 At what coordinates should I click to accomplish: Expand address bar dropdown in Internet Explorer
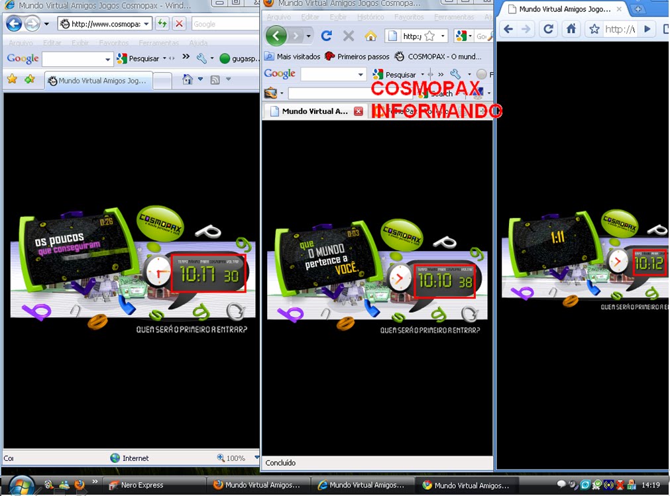(146, 24)
